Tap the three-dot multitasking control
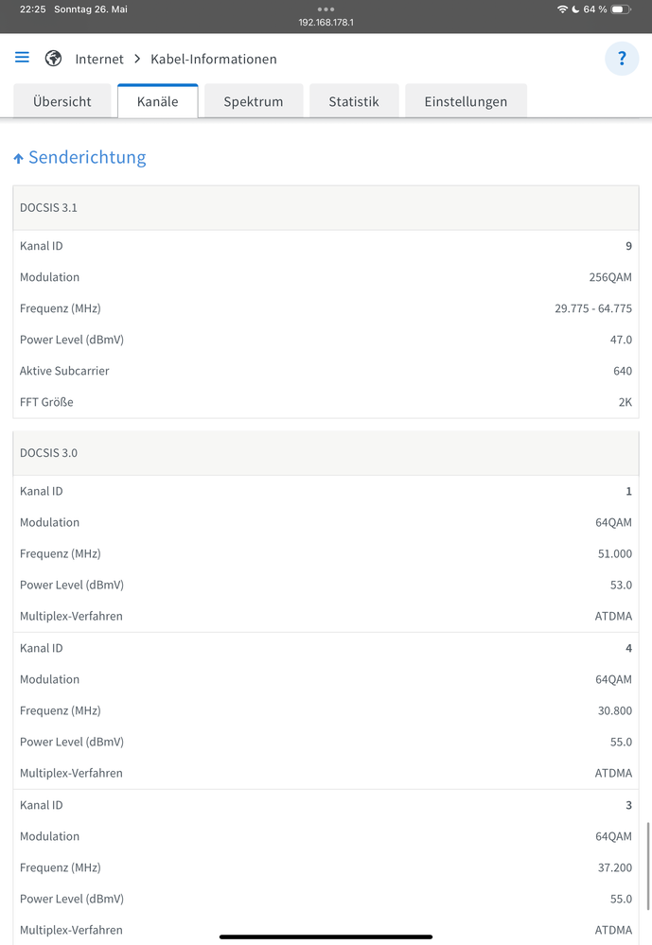652x945 pixels. 326,9
